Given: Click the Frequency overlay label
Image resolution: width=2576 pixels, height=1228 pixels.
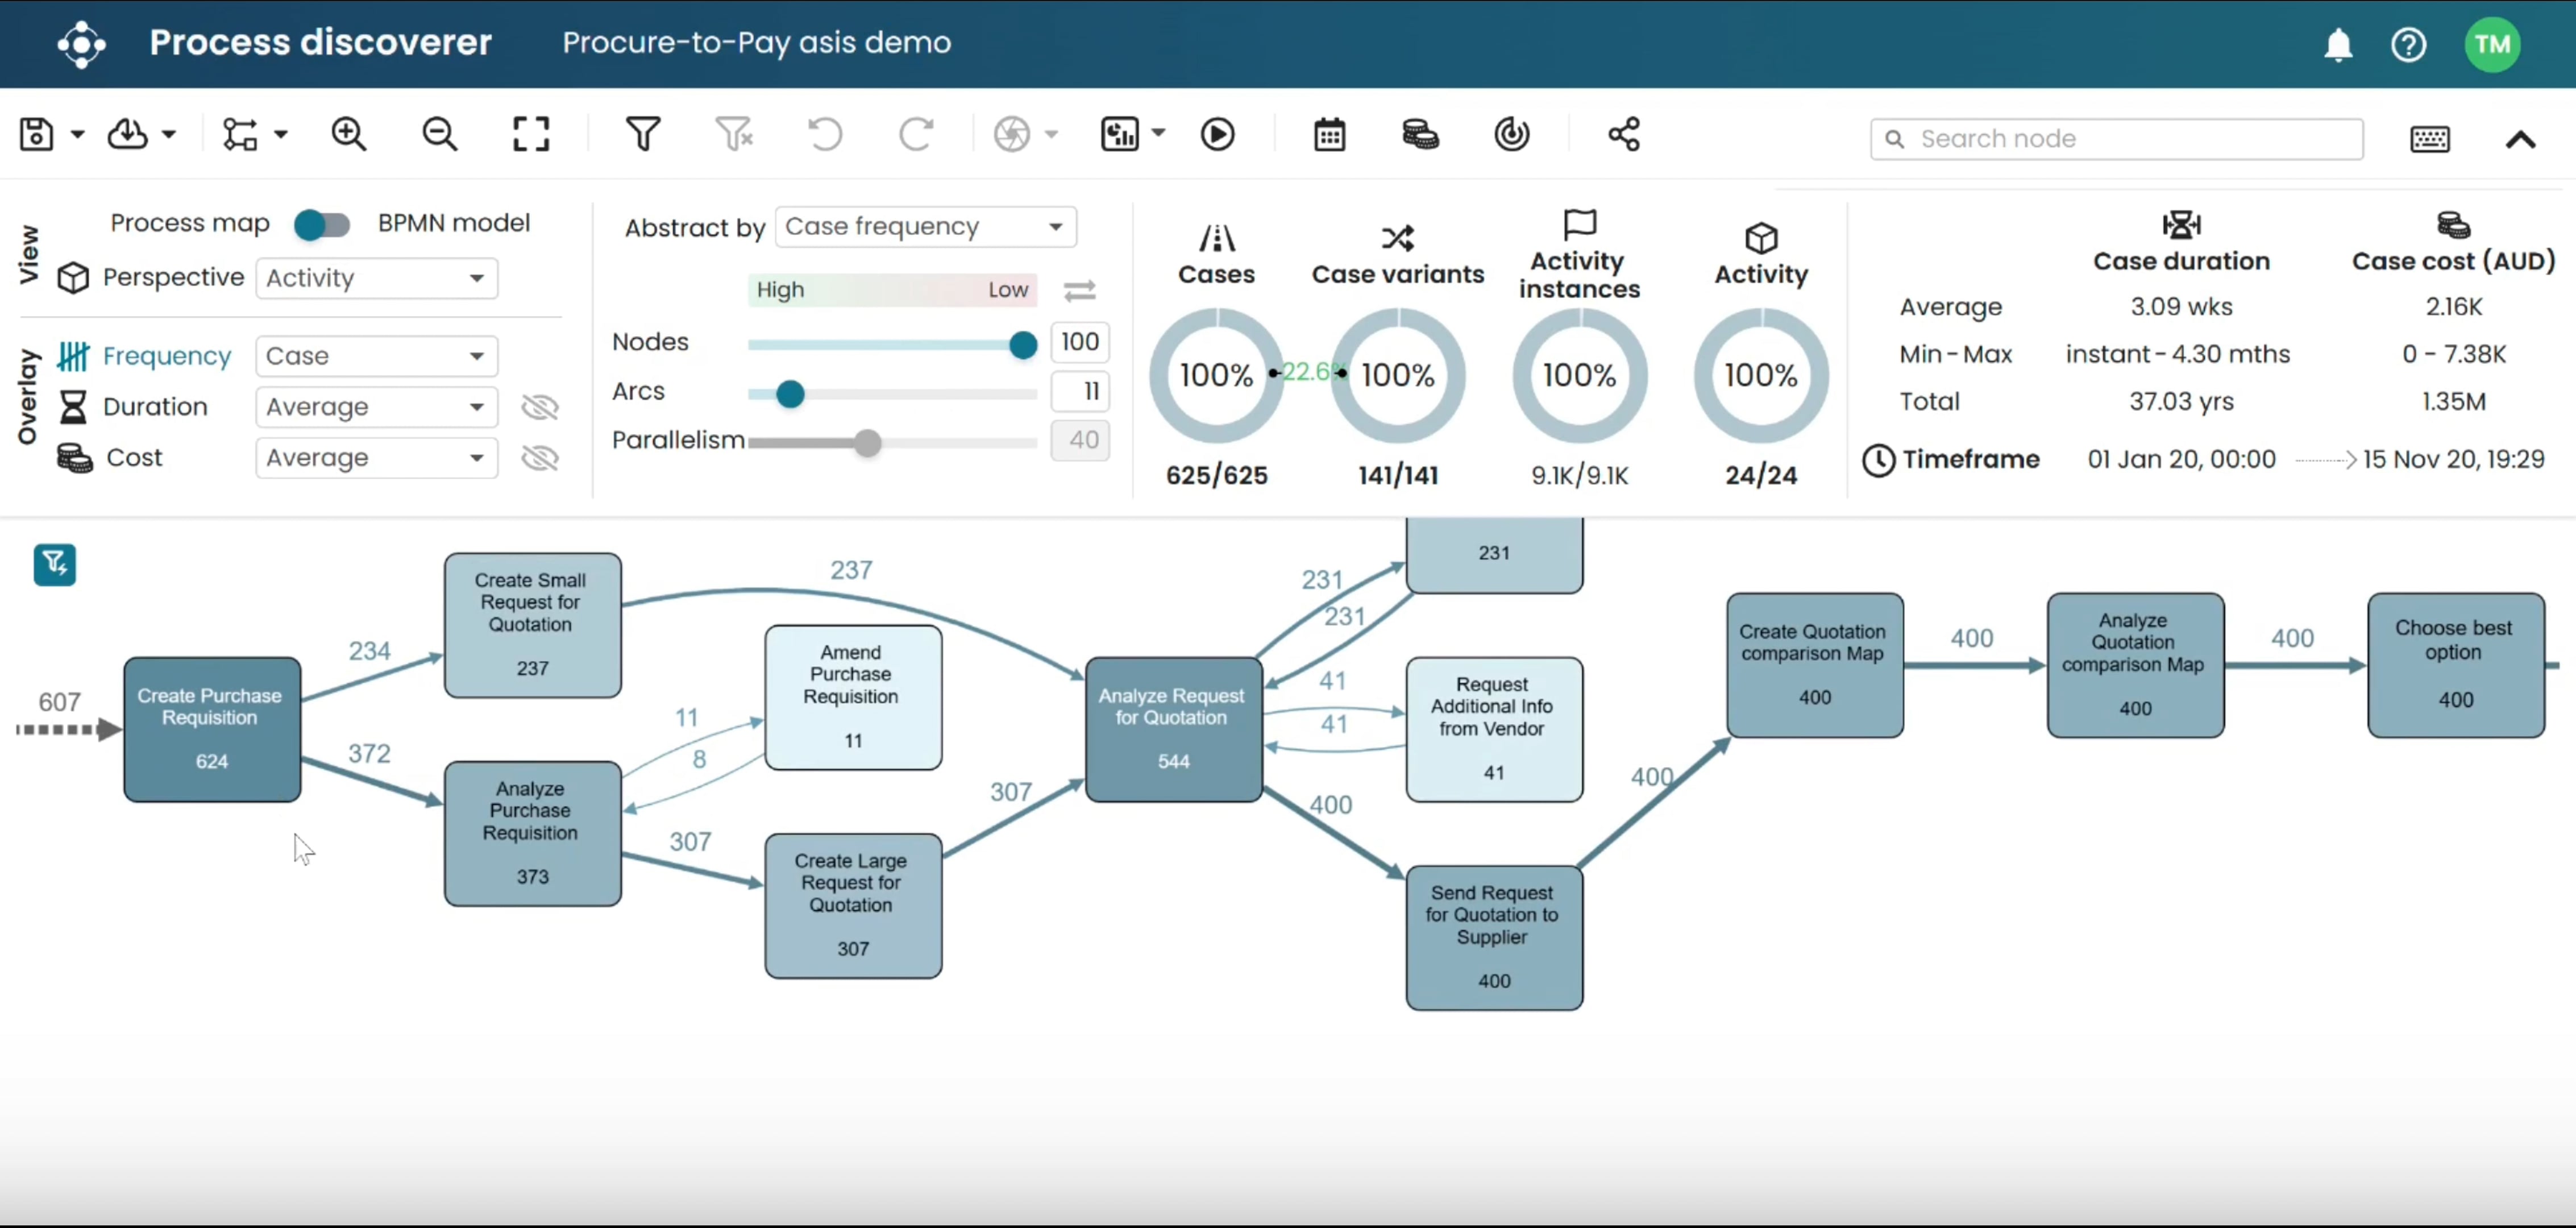Looking at the screenshot, I should click(166, 356).
